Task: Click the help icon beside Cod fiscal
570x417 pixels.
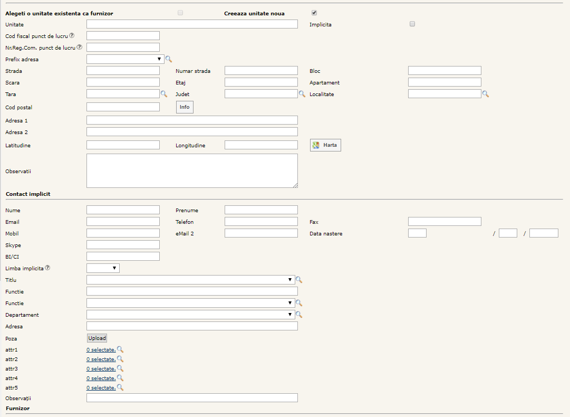Action: (72, 35)
